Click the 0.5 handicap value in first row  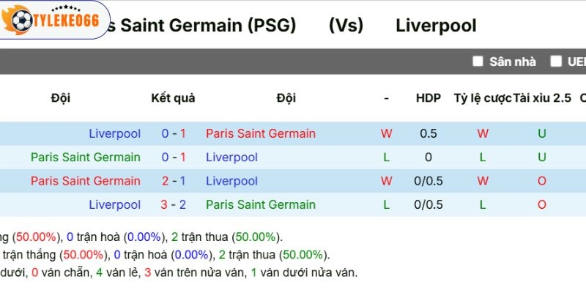429,133
